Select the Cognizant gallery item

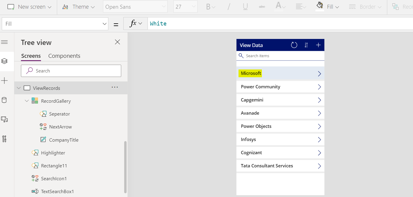click(x=280, y=153)
